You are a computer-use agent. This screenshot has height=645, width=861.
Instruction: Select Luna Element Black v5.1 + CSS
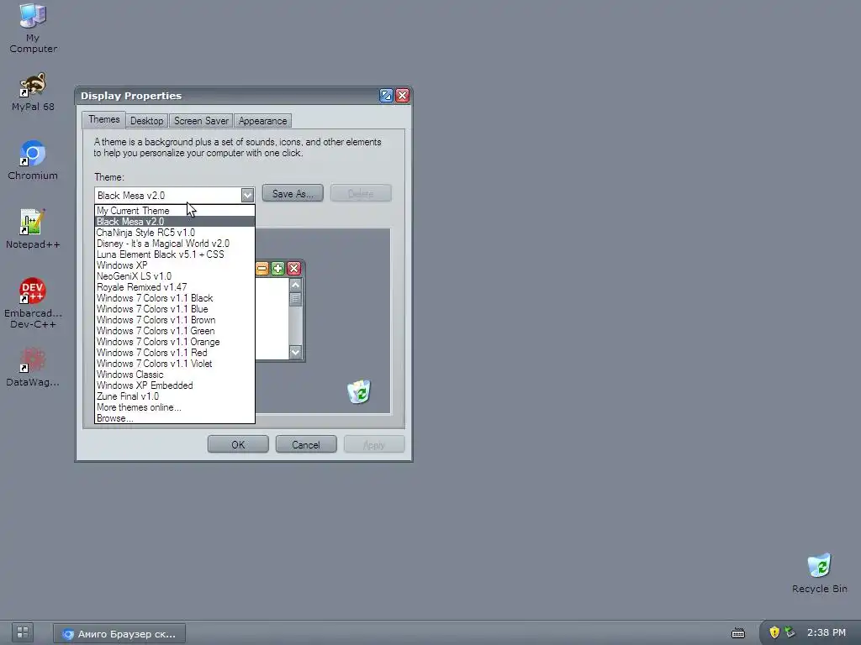click(x=175, y=254)
